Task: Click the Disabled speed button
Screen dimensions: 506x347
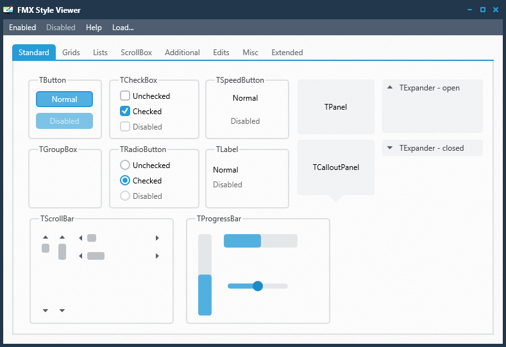Action: tap(245, 121)
